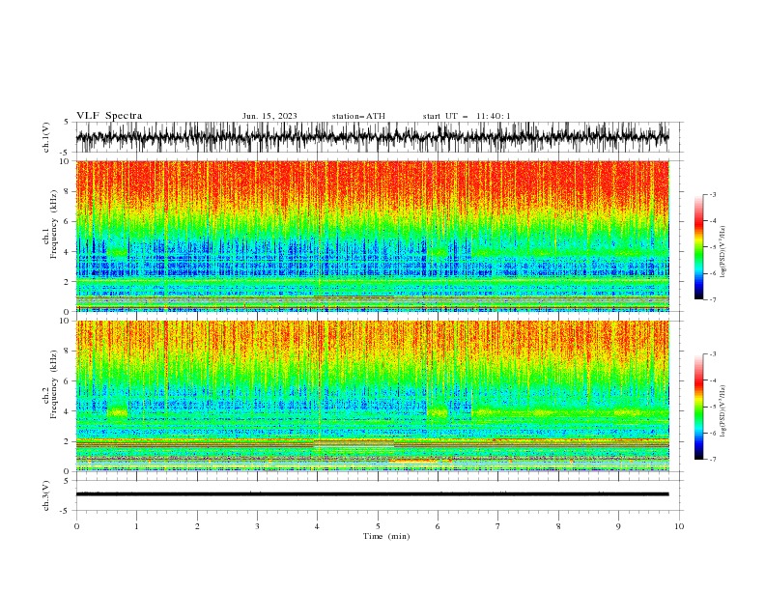Click the time axis tick label "5"

point(378,526)
